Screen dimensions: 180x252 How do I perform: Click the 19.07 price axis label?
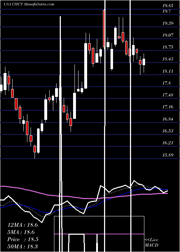[168, 35]
